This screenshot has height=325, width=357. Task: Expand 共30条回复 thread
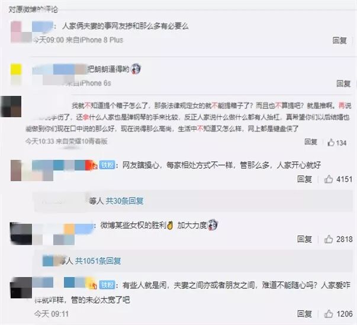[124, 201]
